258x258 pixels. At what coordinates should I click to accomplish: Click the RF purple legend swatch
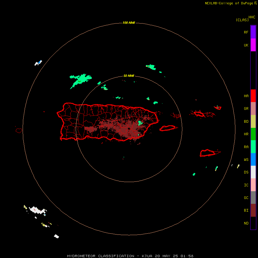point(253,32)
